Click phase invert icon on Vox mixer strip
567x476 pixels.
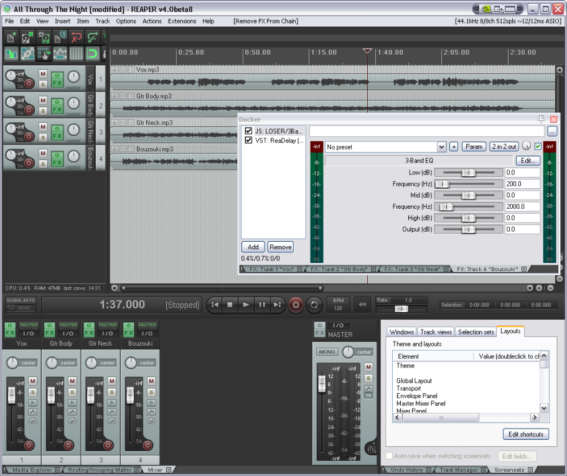click(32, 421)
